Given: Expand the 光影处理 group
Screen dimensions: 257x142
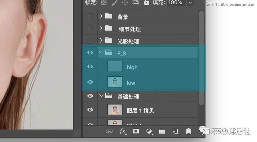Looking at the screenshot, I should point(101,40).
